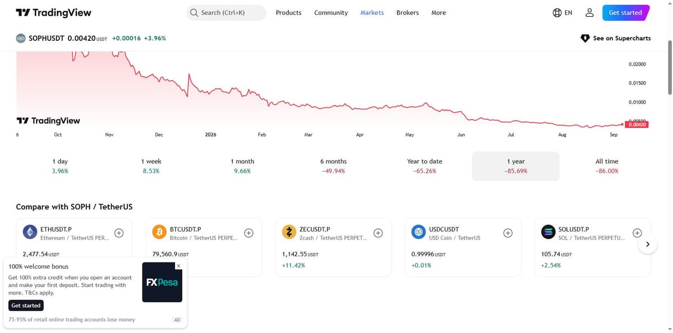Add ZECUSDT.P to comparison with plus icon
This screenshot has width=673, height=333.
[x=379, y=233]
